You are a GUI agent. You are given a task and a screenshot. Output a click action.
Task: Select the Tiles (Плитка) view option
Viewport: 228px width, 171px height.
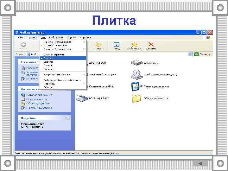pyautogui.click(x=63, y=58)
